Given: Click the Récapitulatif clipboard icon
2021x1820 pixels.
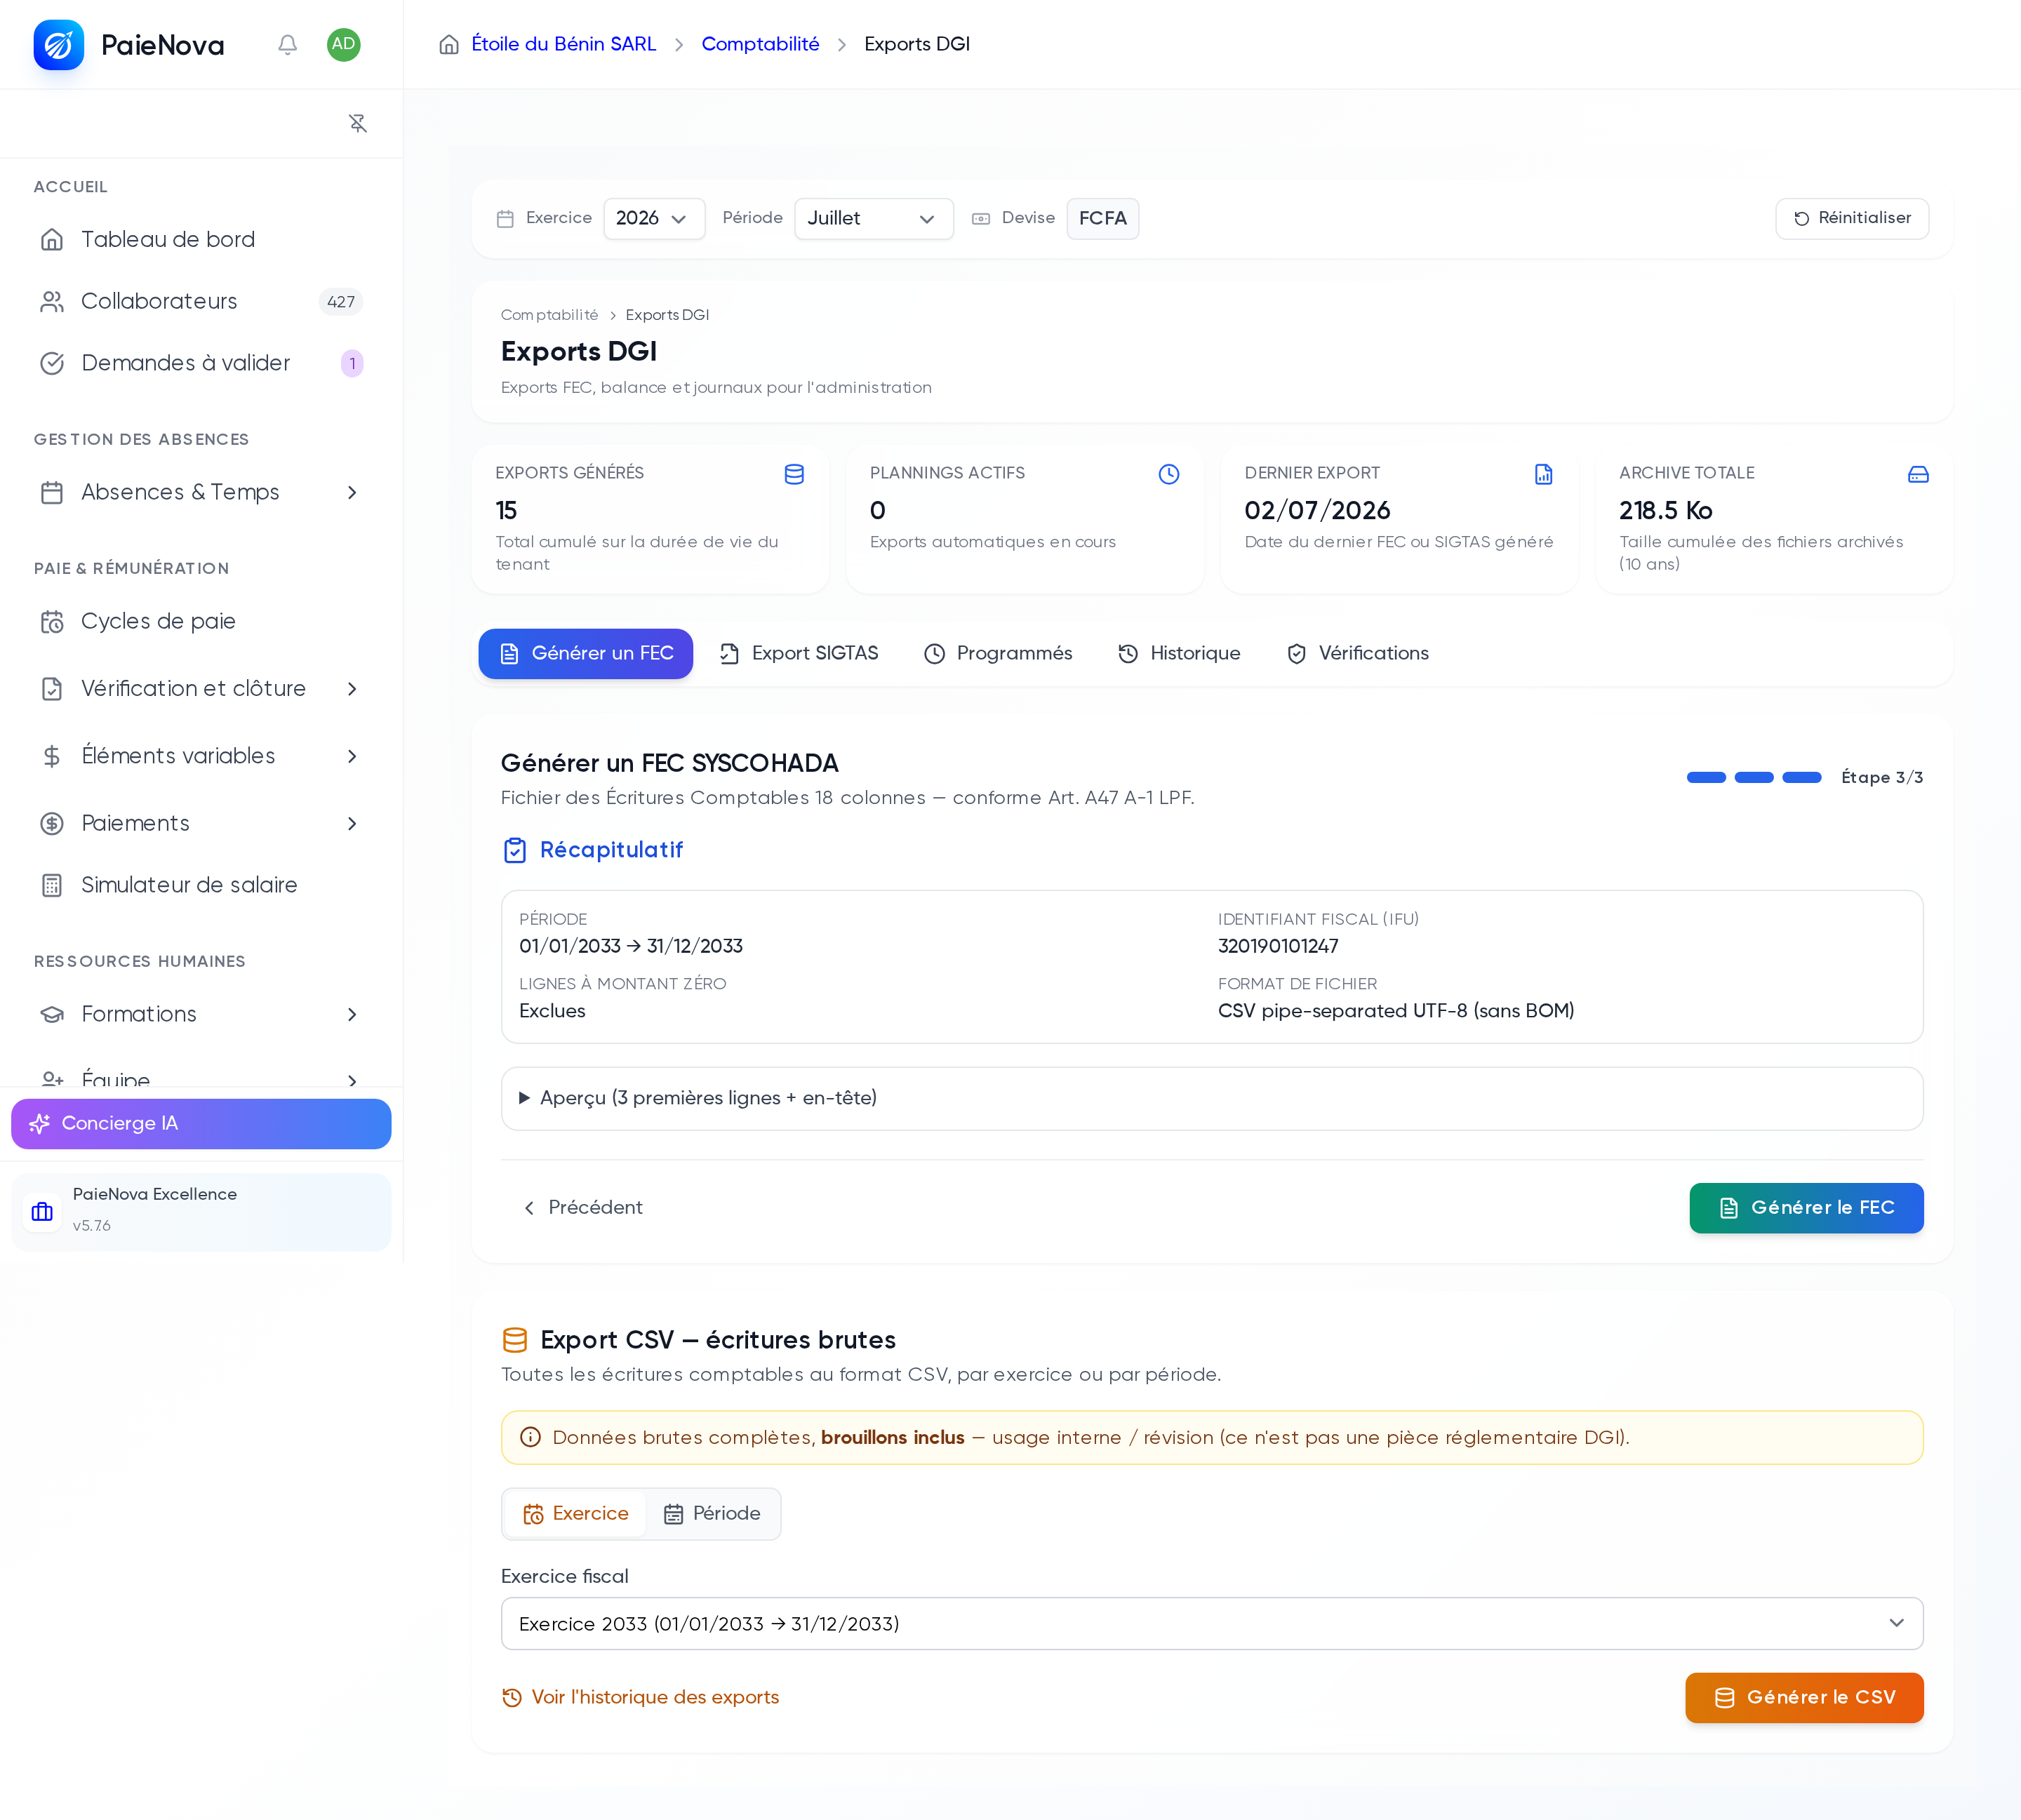Looking at the screenshot, I should [x=515, y=850].
